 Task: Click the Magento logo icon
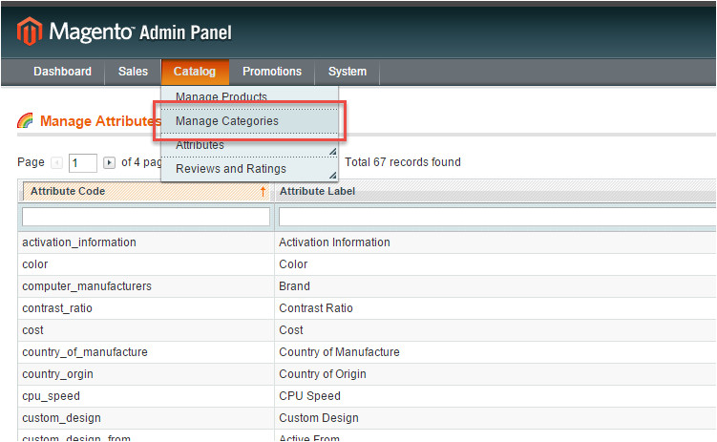30,32
